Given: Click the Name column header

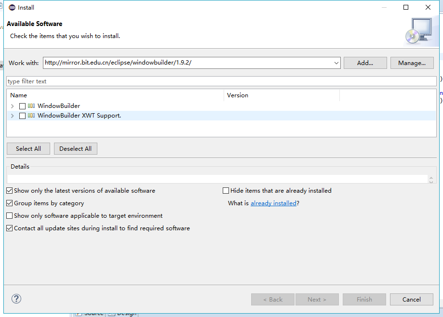Looking at the screenshot, I should pos(115,95).
